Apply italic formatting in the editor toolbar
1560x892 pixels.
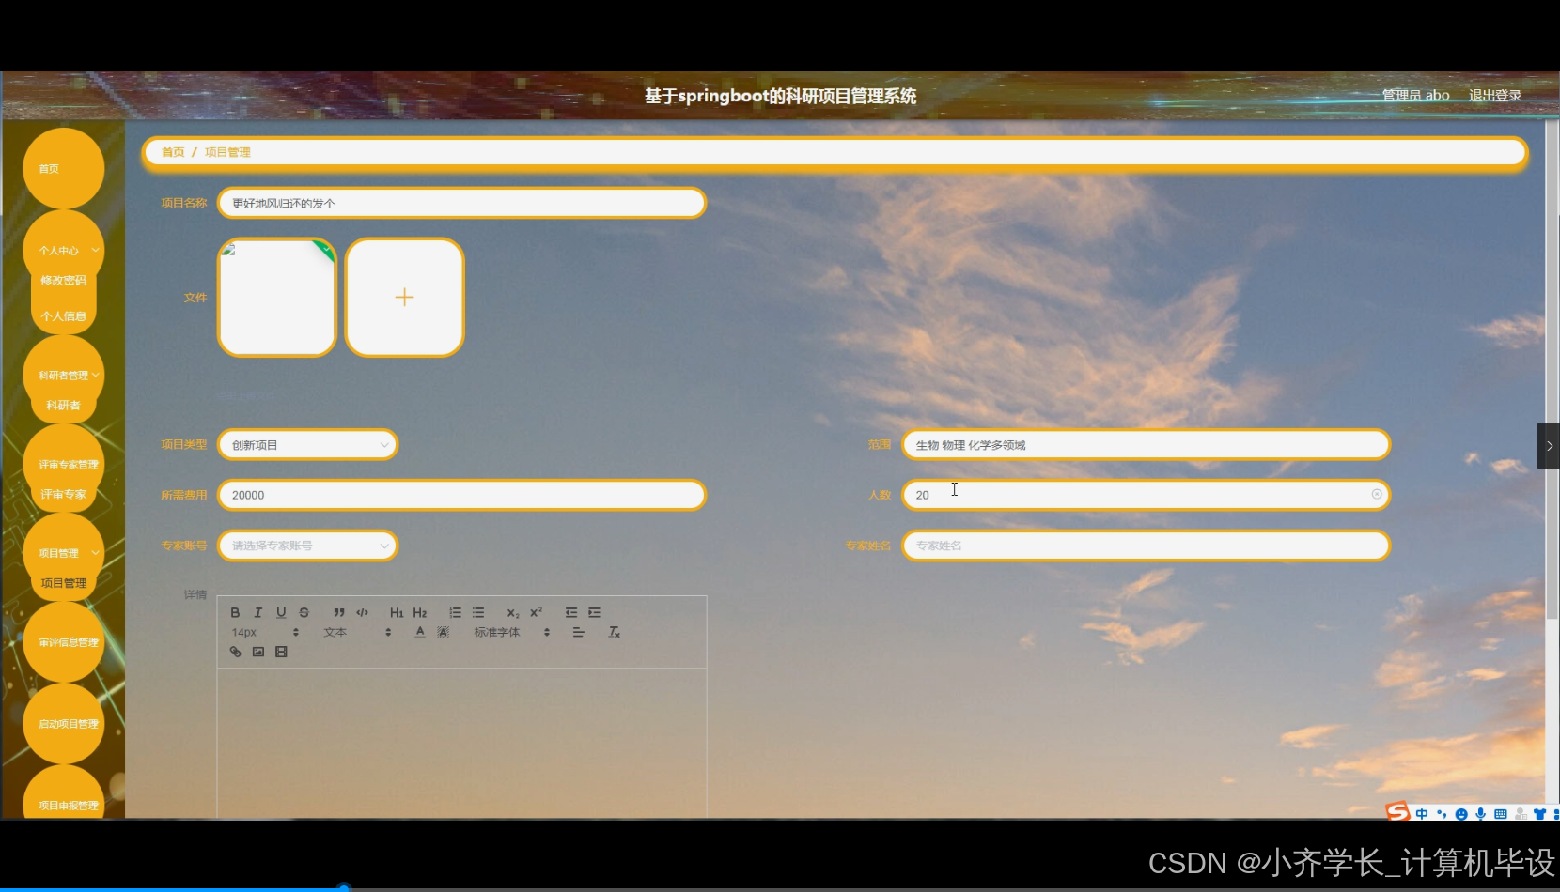click(257, 612)
